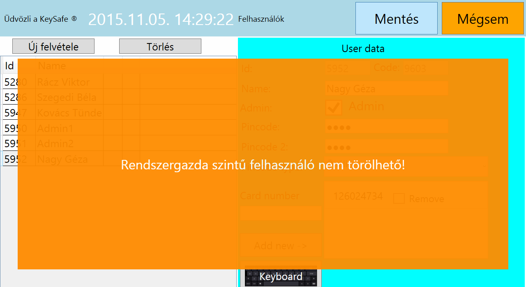Select the Kovács Tünde row
526x287 pixels.
pyautogui.click(x=120, y=112)
